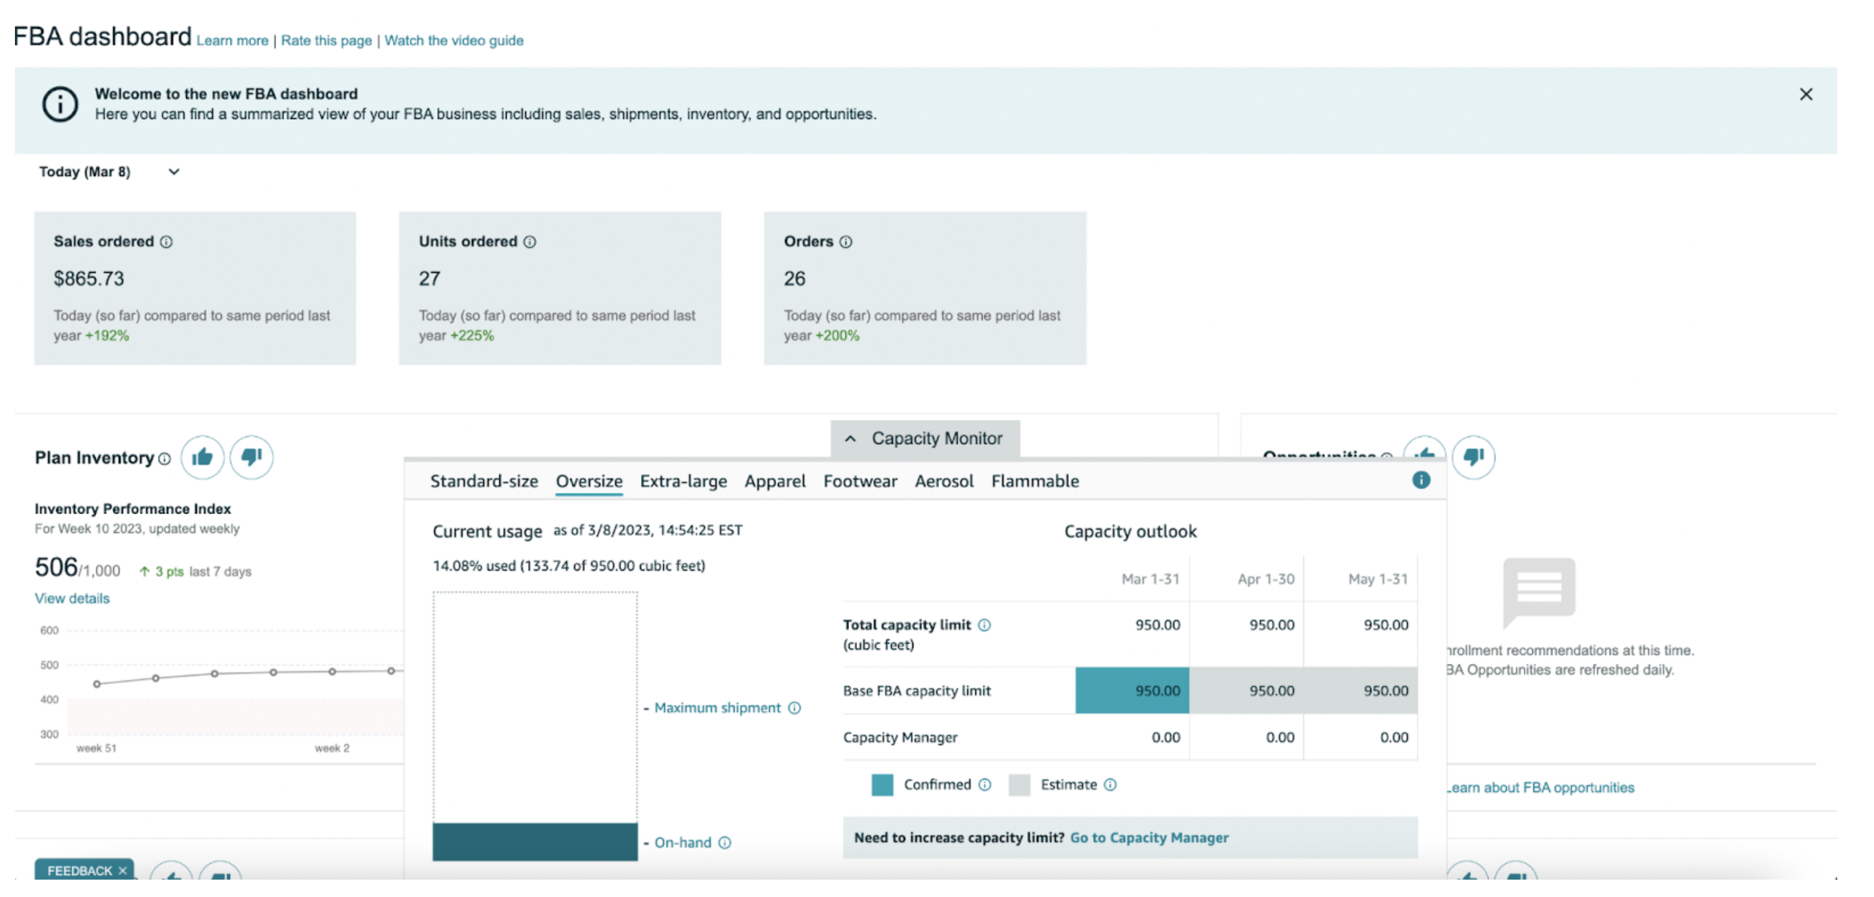Open the Today (Mar 8) date dropdown
This screenshot has height=897, width=1874.
click(110, 172)
